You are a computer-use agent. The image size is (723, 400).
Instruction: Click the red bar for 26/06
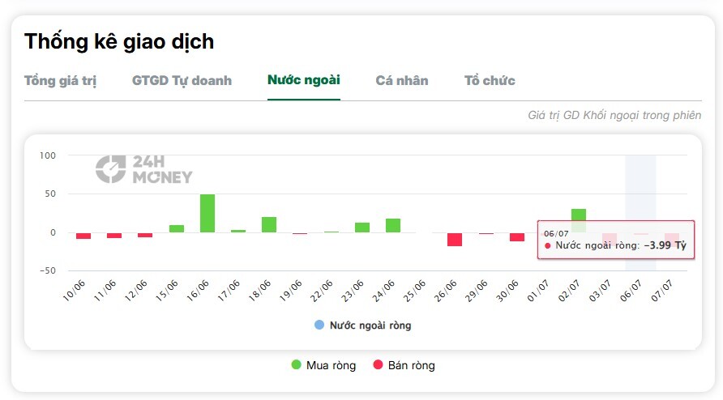tap(455, 239)
